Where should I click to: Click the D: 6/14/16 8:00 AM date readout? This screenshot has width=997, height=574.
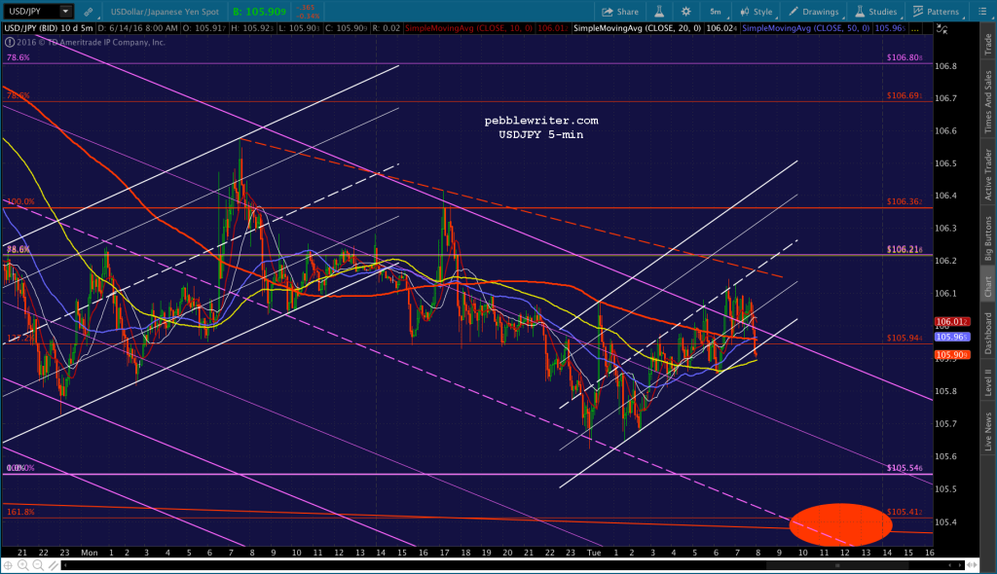click(x=138, y=28)
